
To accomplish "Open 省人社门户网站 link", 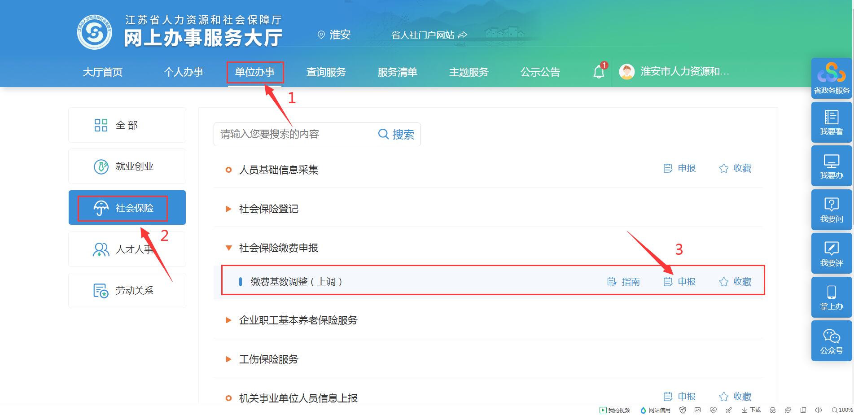I will 429,35.
